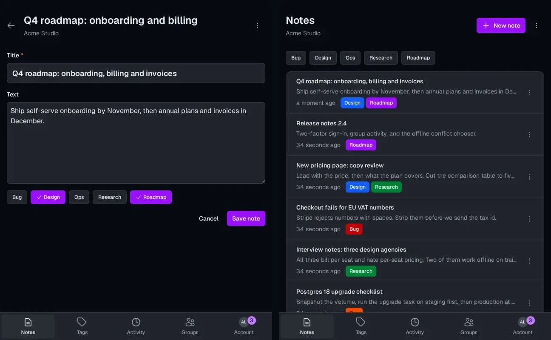Open Interview notes: three design agencies
This screenshot has height=340, width=551.
[351, 249]
